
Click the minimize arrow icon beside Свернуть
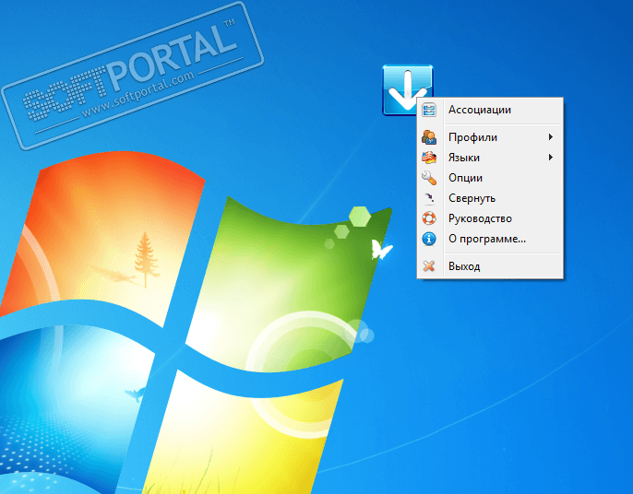tap(429, 197)
